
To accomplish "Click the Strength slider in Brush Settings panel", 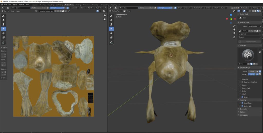I will click(251, 74).
